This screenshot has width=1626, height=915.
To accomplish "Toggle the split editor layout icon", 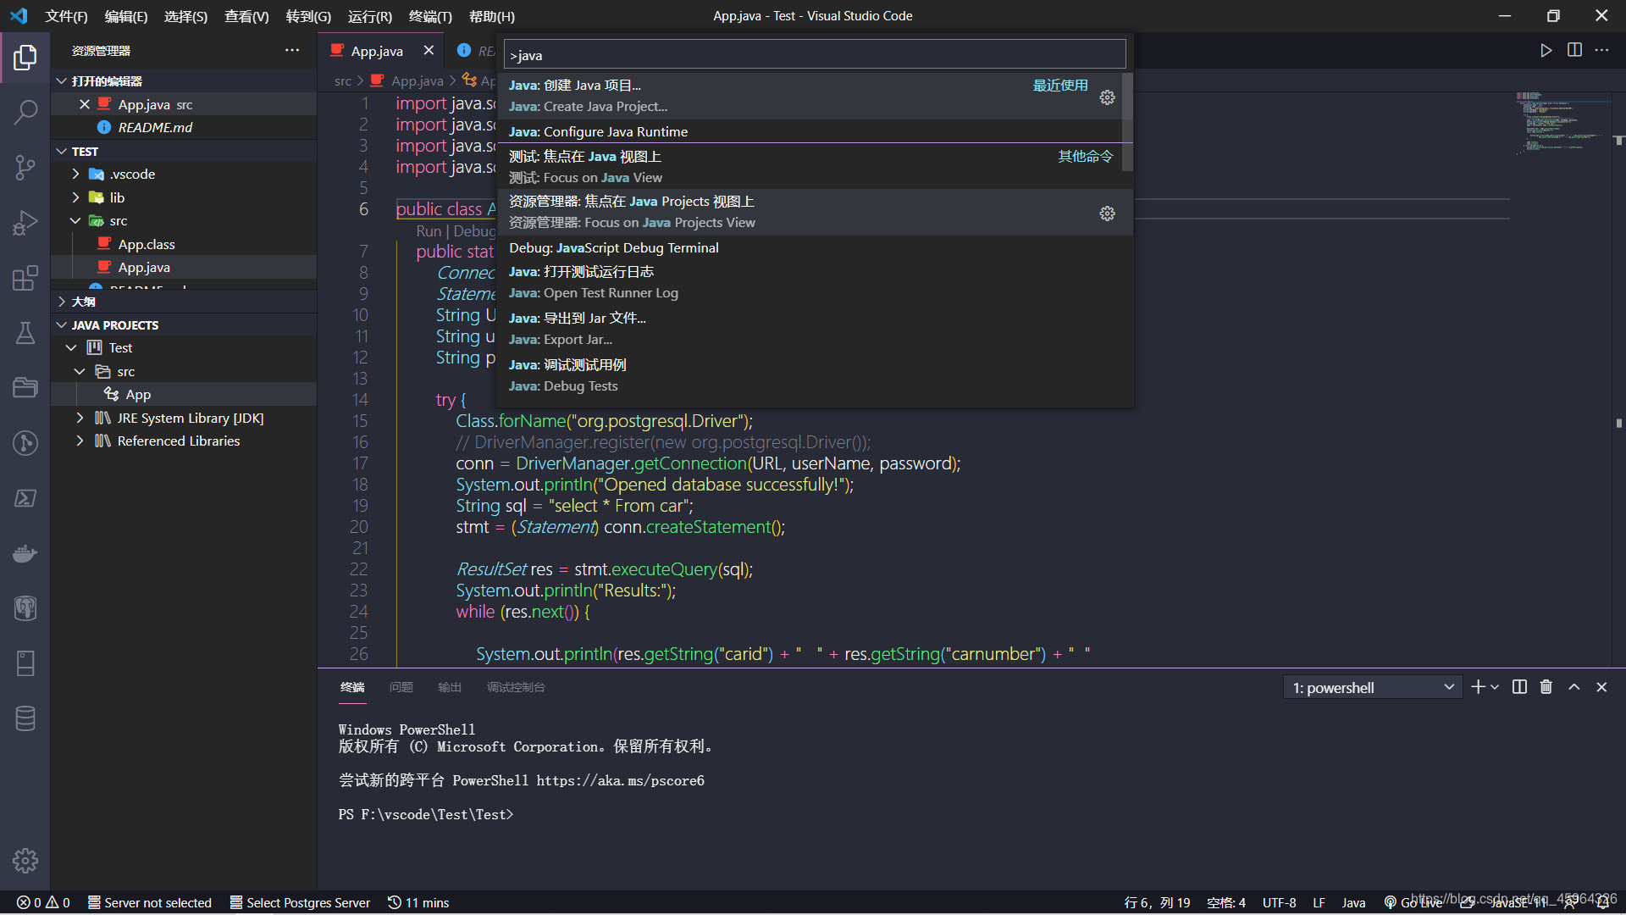I will [x=1574, y=50].
